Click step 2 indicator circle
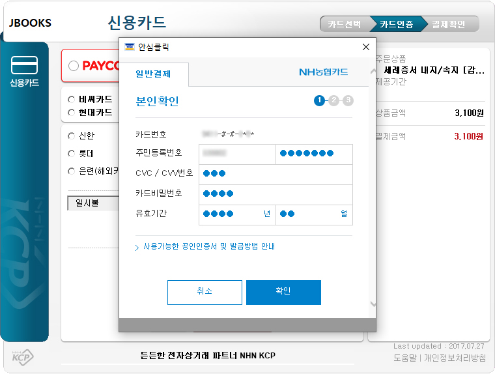 (x=333, y=100)
